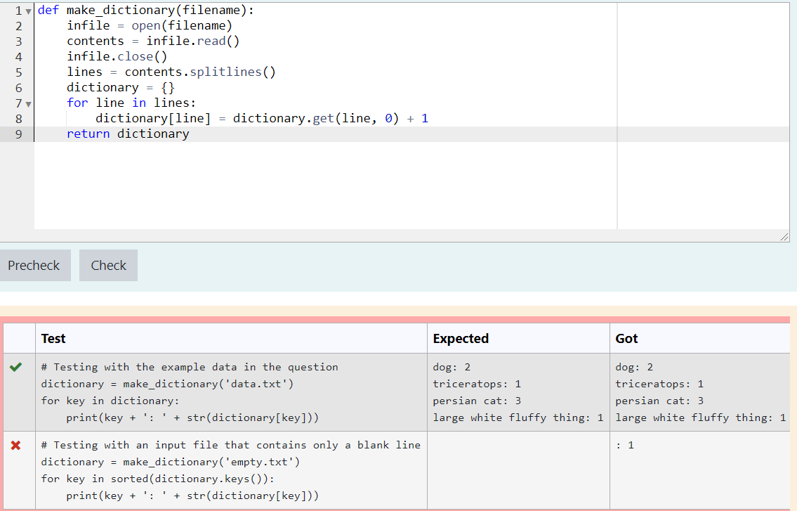Click the 'contents = infile.read()' line
Viewport: 797px width, 511px height.
153,41
